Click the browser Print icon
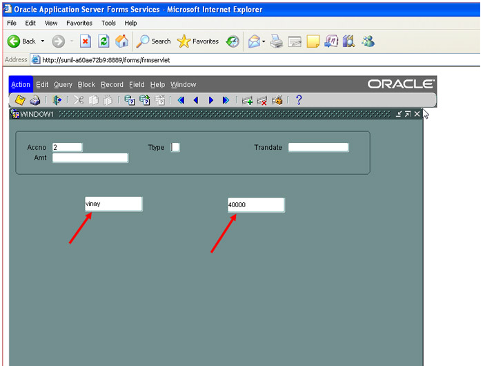Screen dimensions: 483x366 pos(276,41)
